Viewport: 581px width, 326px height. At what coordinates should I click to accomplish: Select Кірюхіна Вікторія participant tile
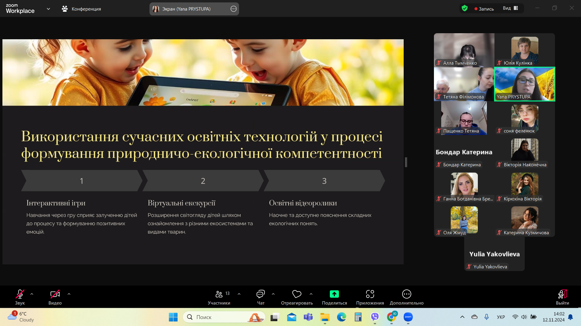[x=525, y=186]
